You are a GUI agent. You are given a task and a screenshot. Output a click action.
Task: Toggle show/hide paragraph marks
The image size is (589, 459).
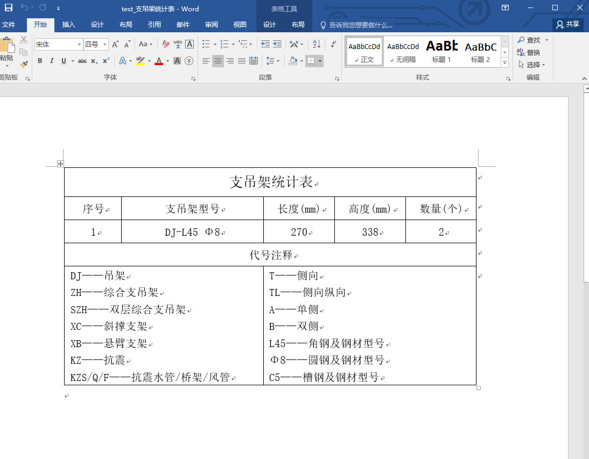(333, 44)
